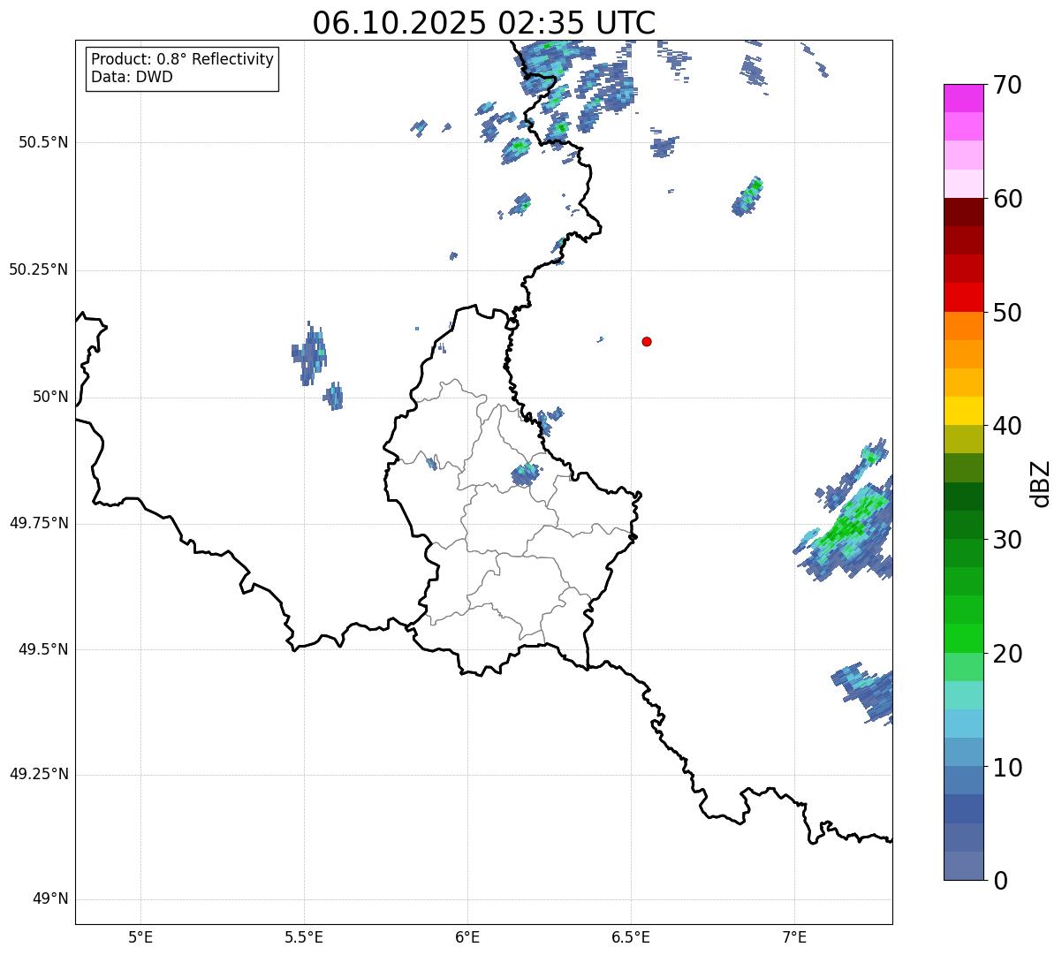1062x955 pixels.
Task: Click the 6.5°E longitude label
Action: coord(631,936)
